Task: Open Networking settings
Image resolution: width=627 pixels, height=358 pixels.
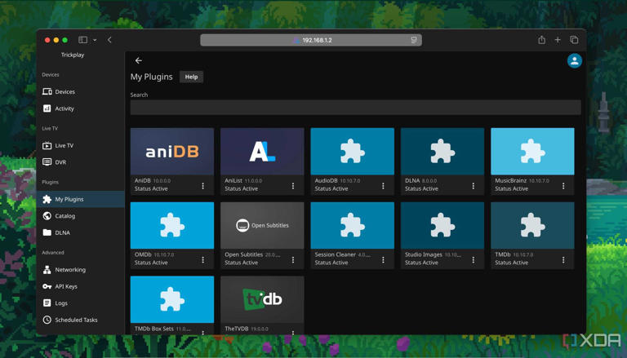Action: 69,269
